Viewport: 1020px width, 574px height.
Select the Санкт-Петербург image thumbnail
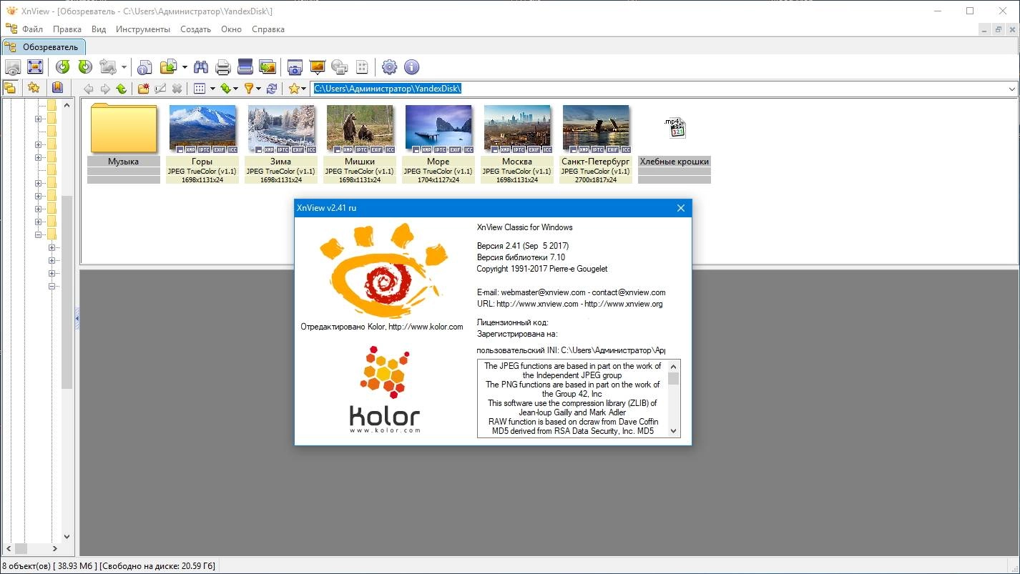pyautogui.click(x=595, y=143)
